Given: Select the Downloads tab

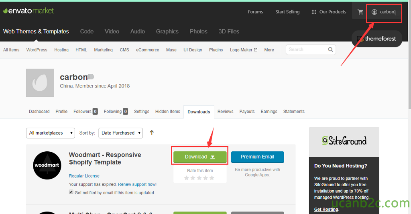Looking at the screenshot, I should (x=199, y=112).
